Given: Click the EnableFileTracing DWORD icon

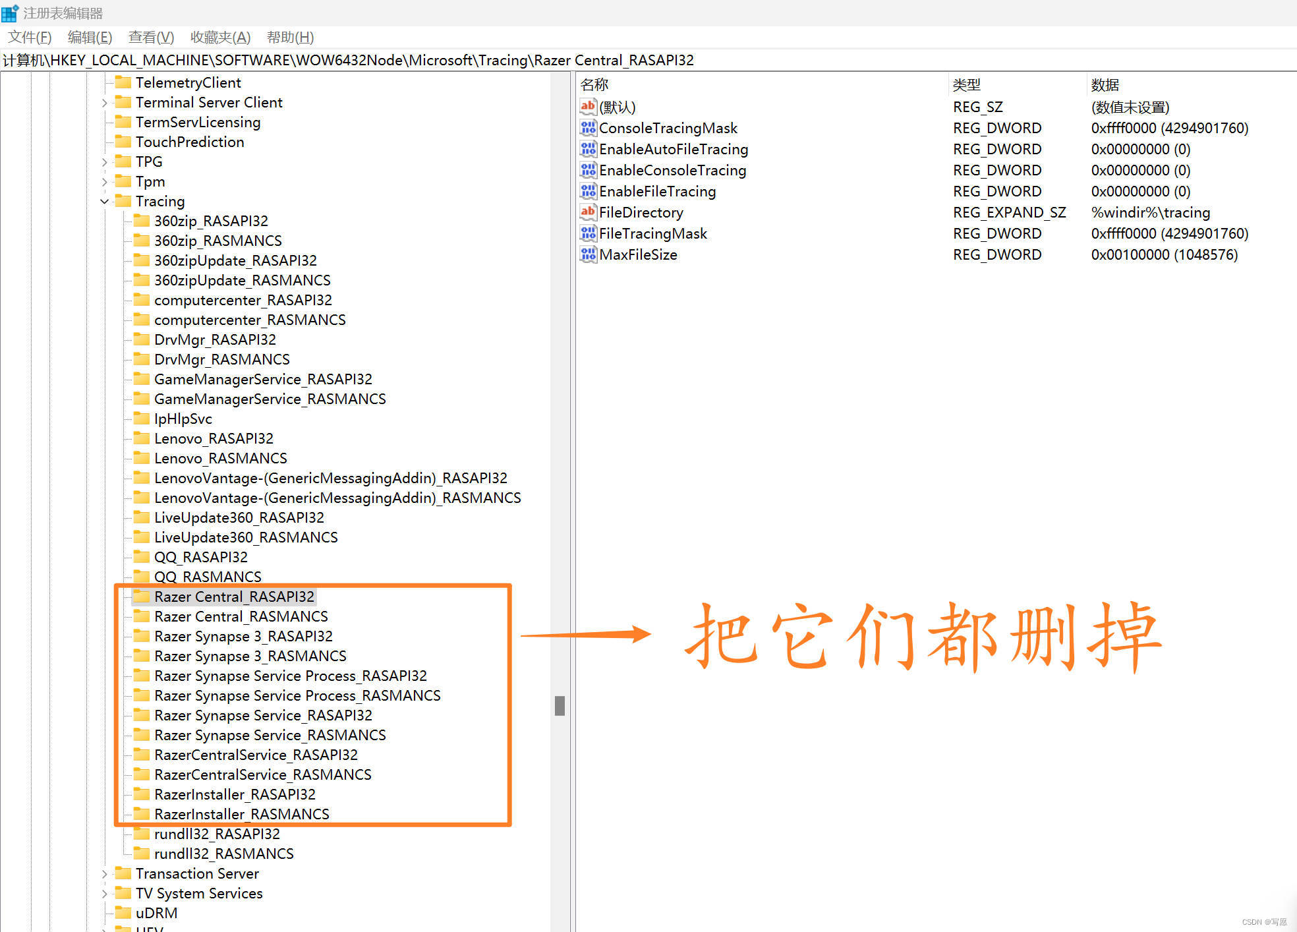Looking at the screenshot, I should (587, 191).
